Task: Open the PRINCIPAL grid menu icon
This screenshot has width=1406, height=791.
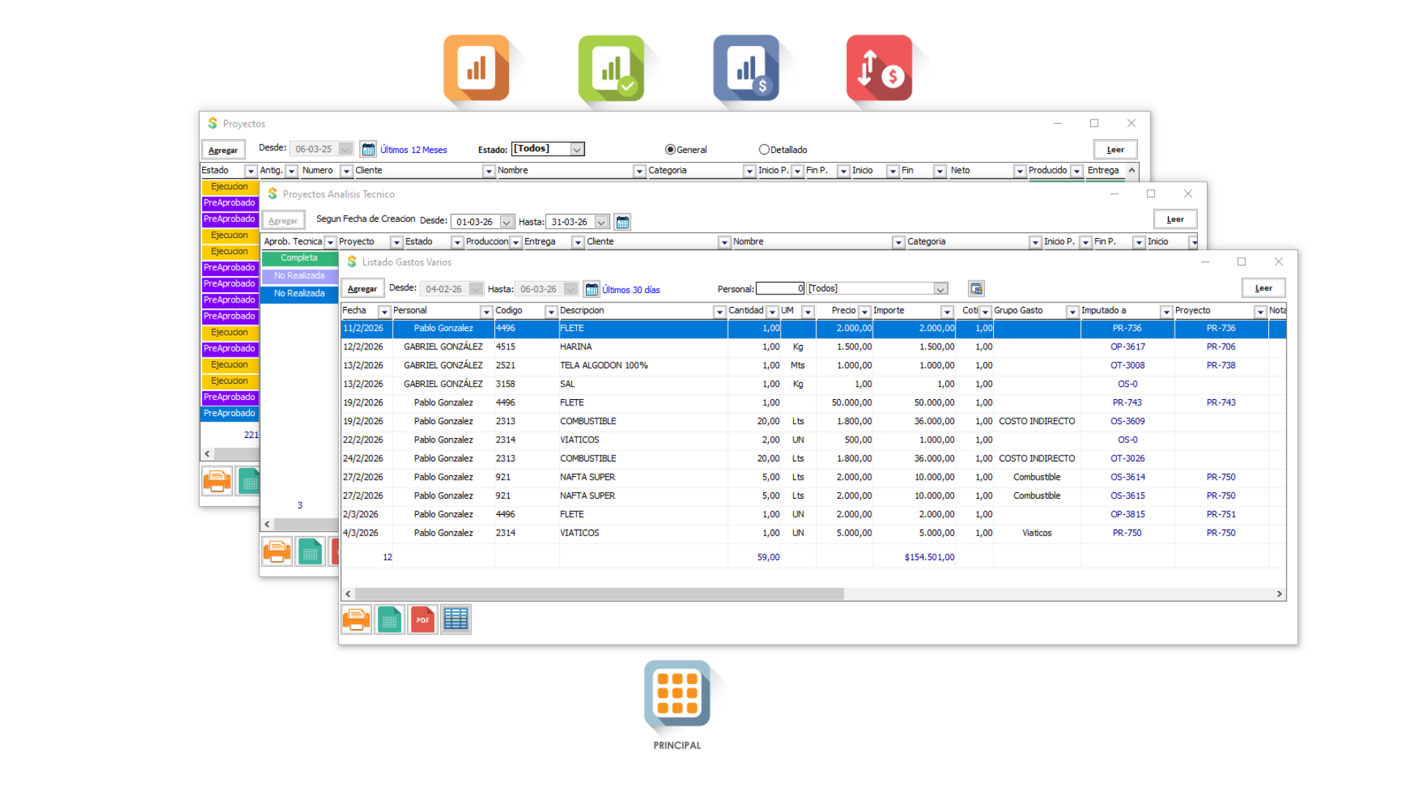Action: [x=677, y=693]
